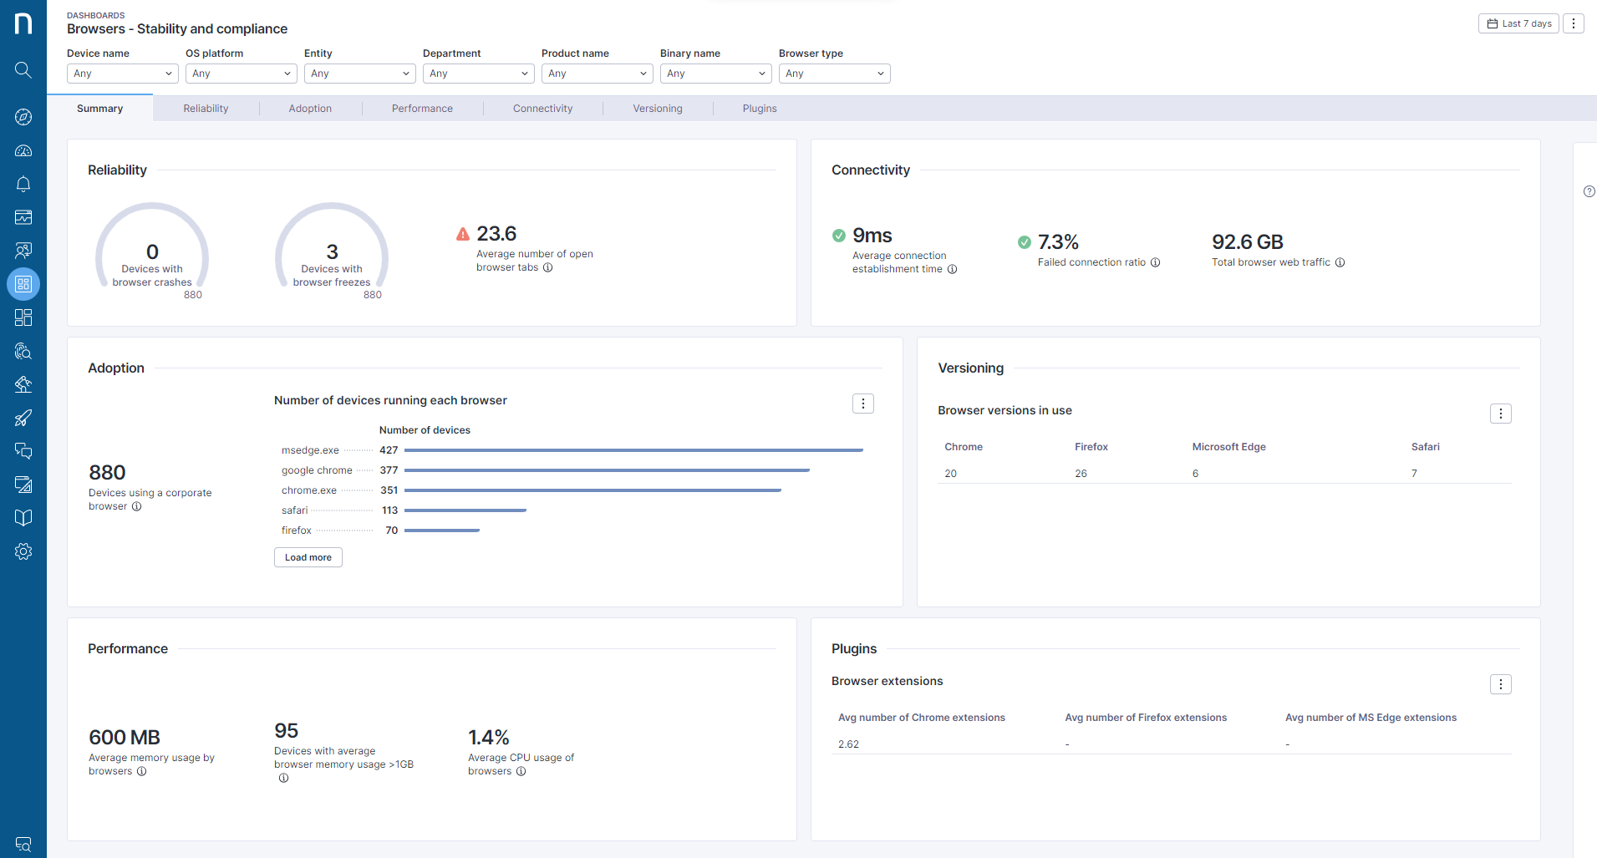The height and width of the screenshot is (858, 1597).
Task: Open the book icon in the sidebar
Action: coord(23,518)
